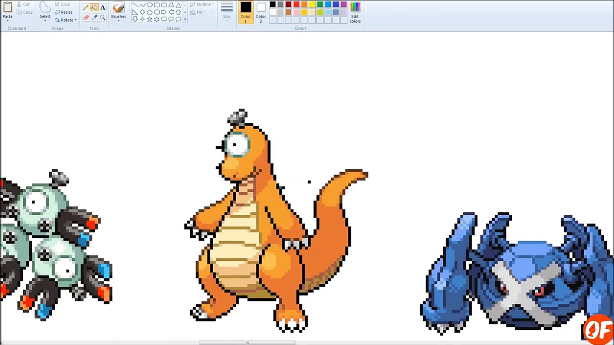Click the horizontal scrollbar at bottom
The width and height of the screenshot is (614, 345).
click(x=247, y=343)
